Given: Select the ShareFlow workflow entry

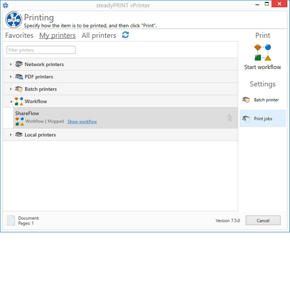Looking at the screenshot, I should tap(125, 118).
